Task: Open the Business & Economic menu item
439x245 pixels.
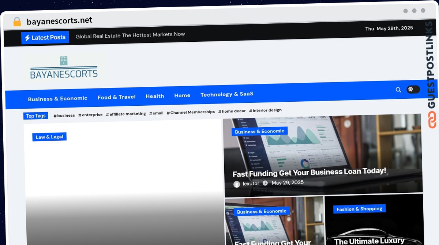Action: pos(58,99)
